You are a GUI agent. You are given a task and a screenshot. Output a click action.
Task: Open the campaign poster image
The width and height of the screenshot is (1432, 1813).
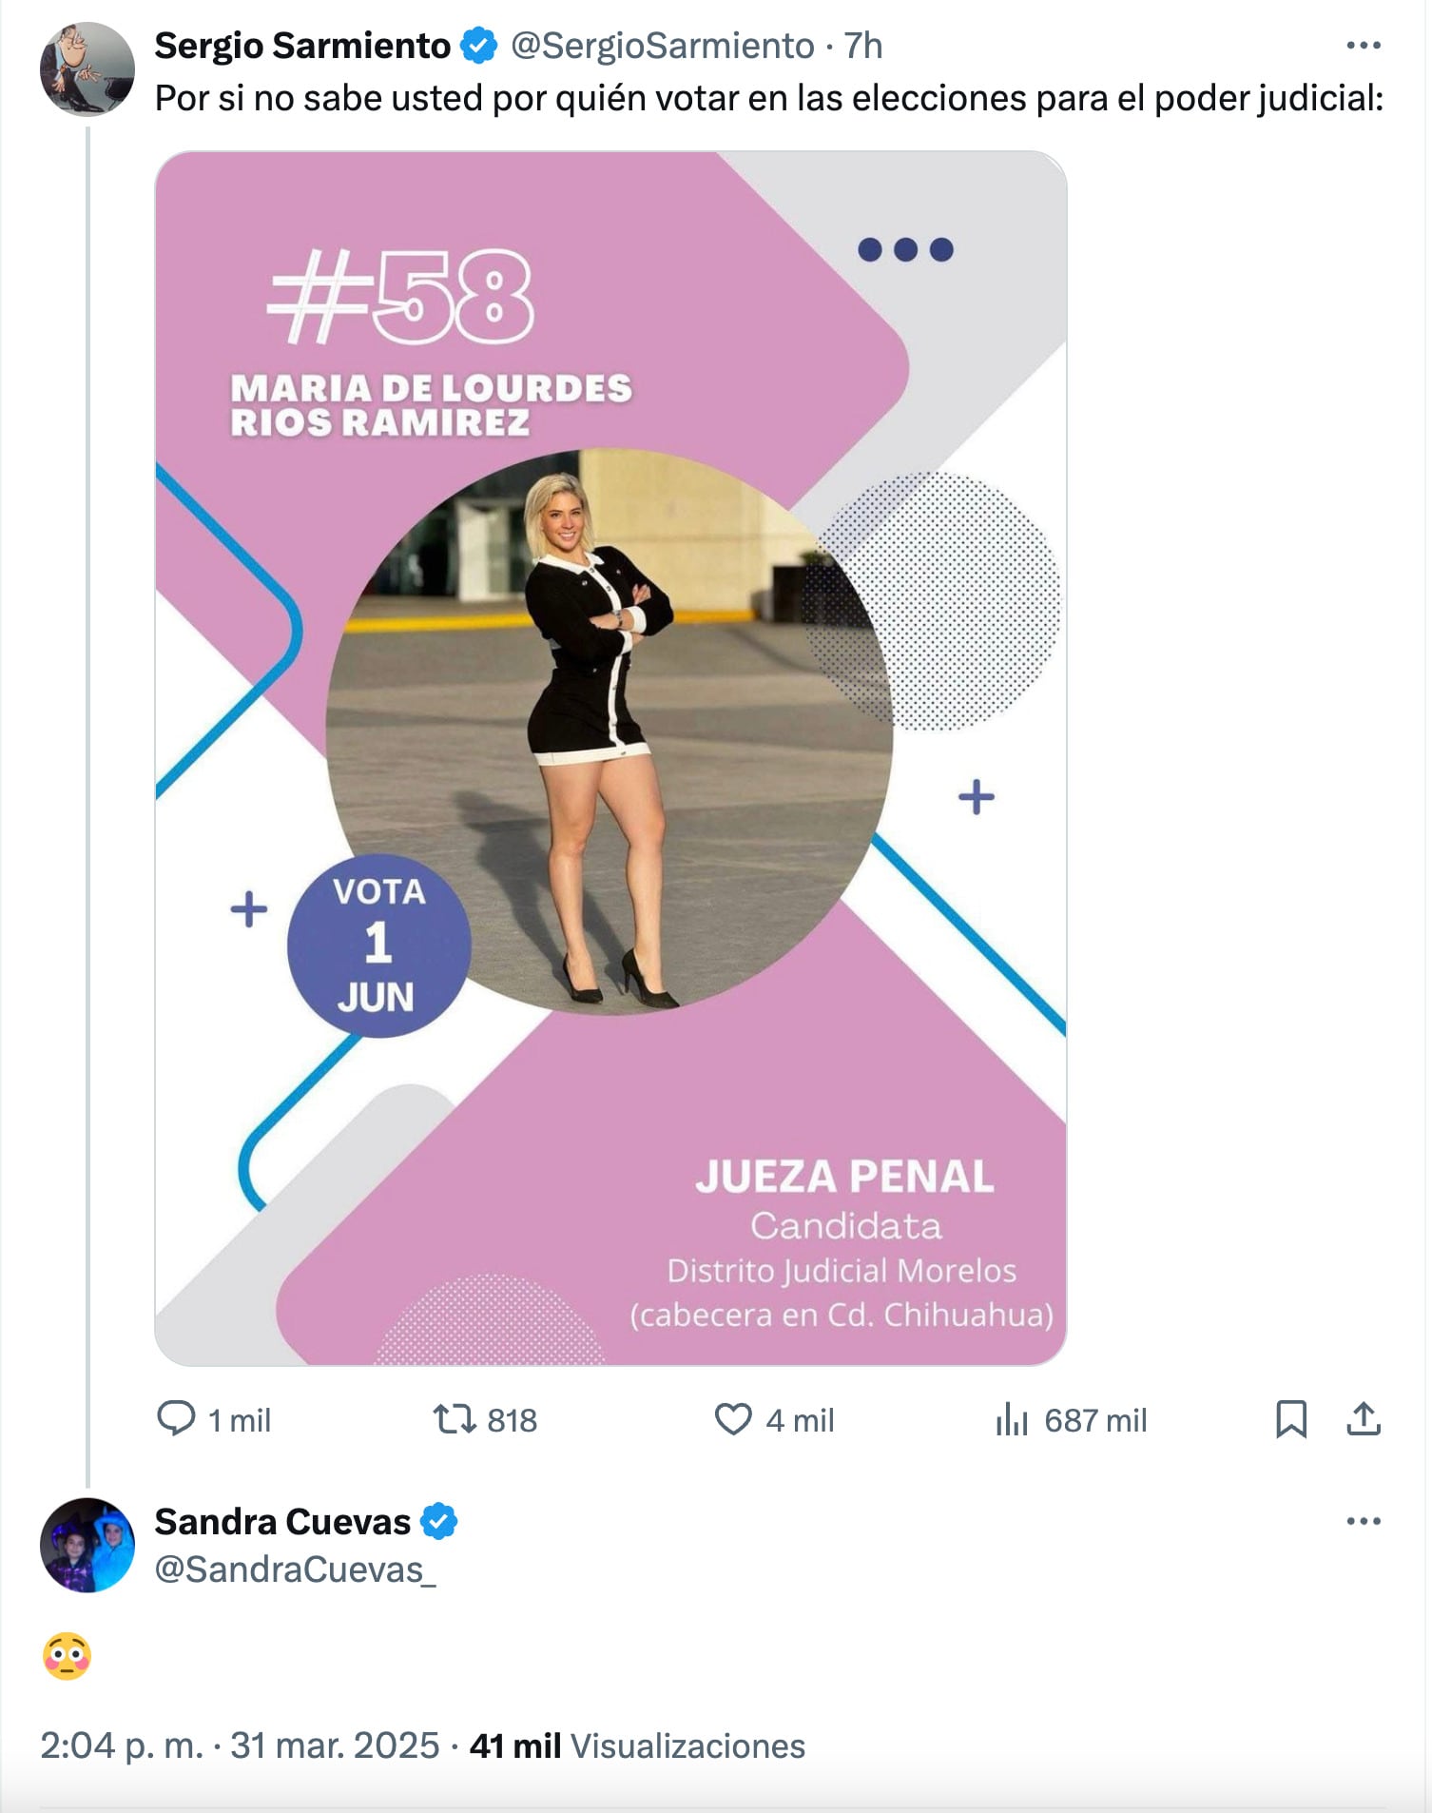click(610, 758)
